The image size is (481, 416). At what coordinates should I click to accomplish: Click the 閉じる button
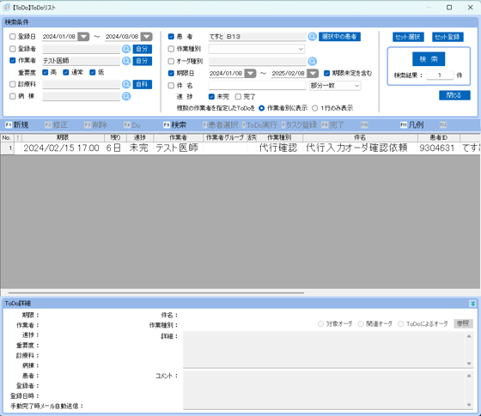point(454,95)
